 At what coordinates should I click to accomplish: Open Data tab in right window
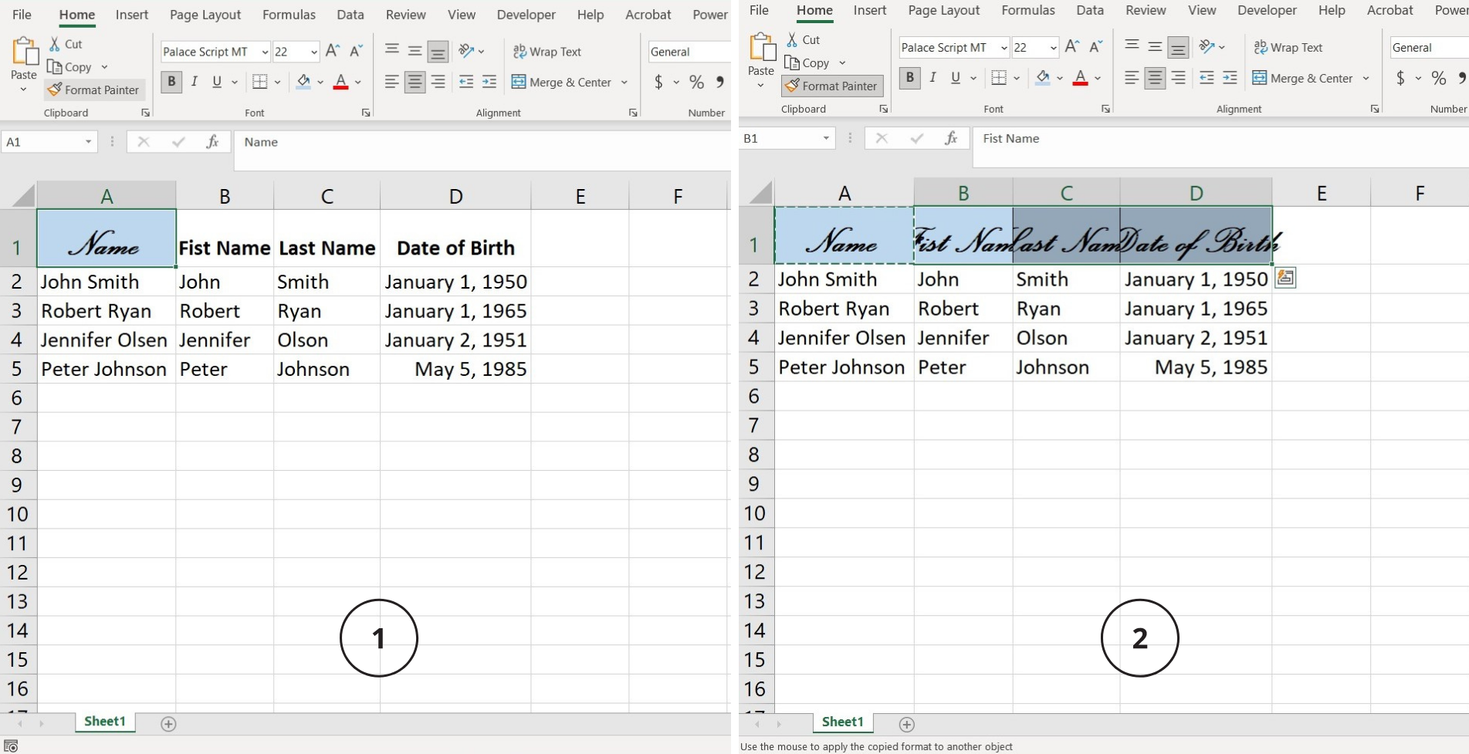click(x=1090, y=10)
